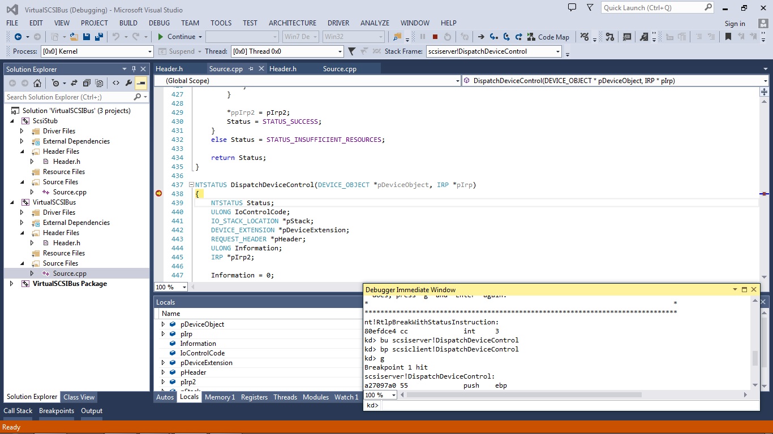The width and height of the screenshot is (773, 434).
Task: Click Sync with Active Document icon
Action: pyautogui.click(x=75, y=83)
